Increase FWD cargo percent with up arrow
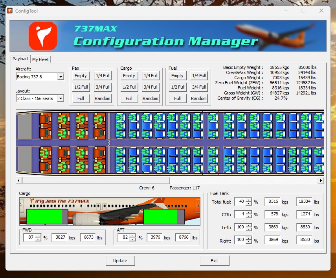 click(x=38, y=236)
